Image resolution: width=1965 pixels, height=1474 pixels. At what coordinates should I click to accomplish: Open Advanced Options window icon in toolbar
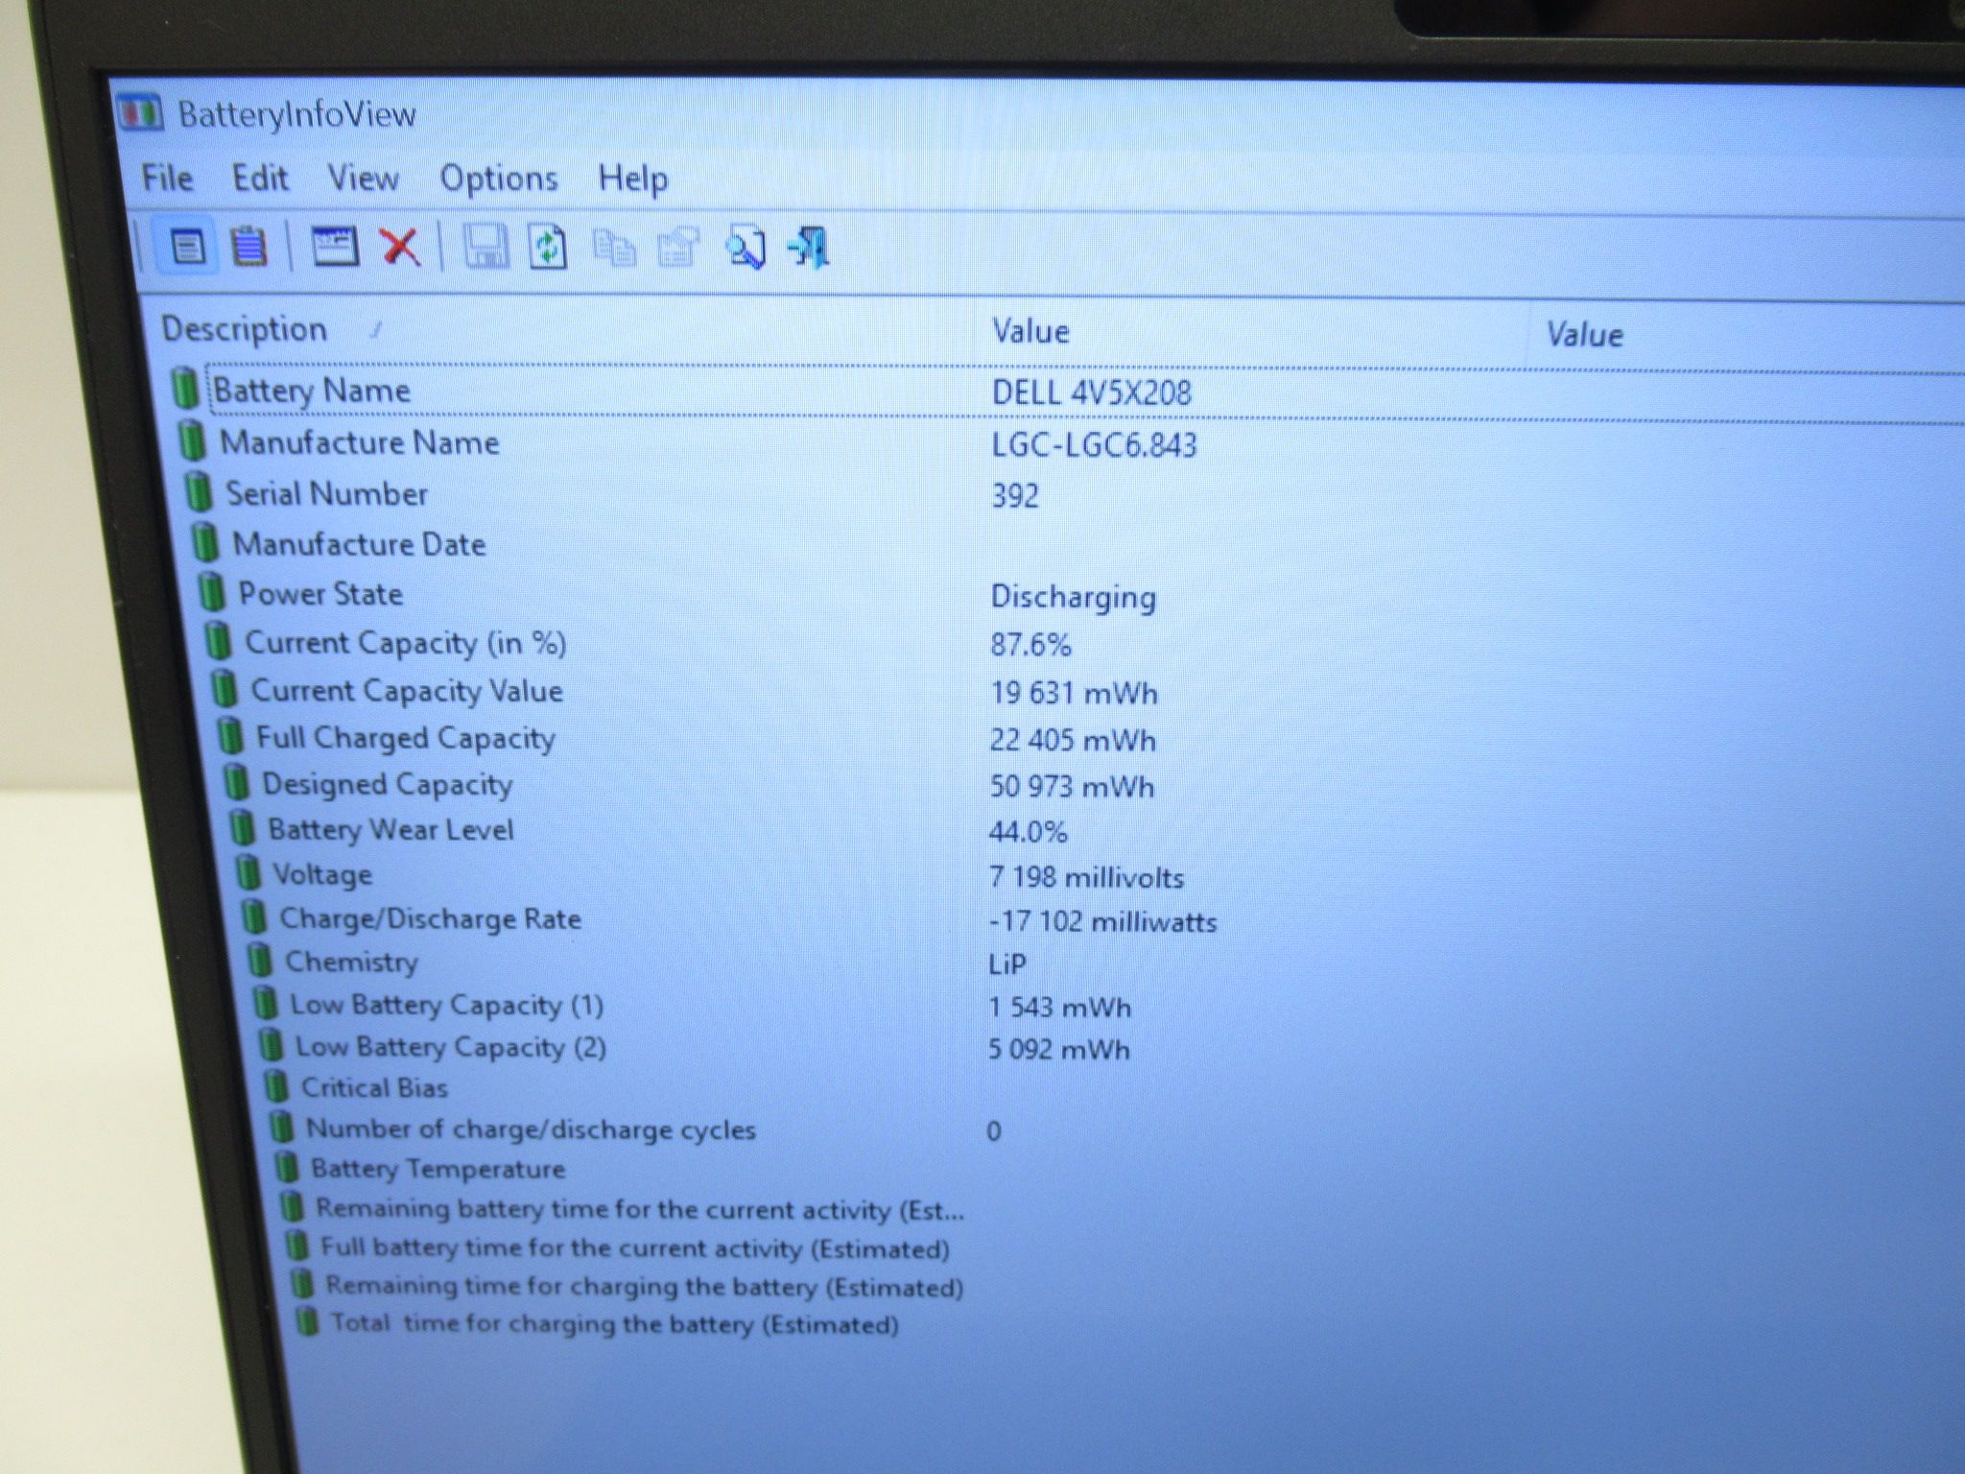coord(335,247)
